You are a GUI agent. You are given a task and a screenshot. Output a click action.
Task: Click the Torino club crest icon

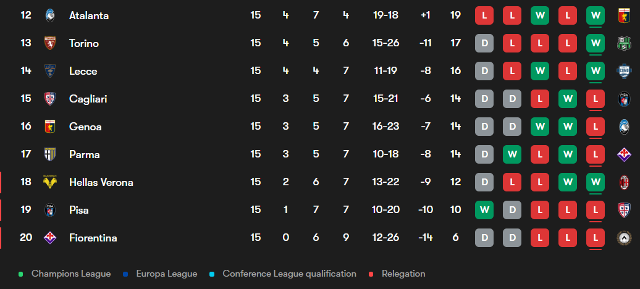(50, 43)
